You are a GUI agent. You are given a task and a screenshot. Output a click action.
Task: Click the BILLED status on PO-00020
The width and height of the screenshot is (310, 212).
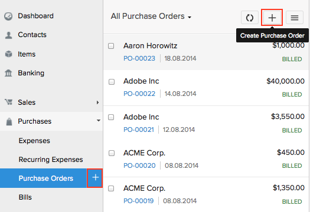click(x=292, y=165)
